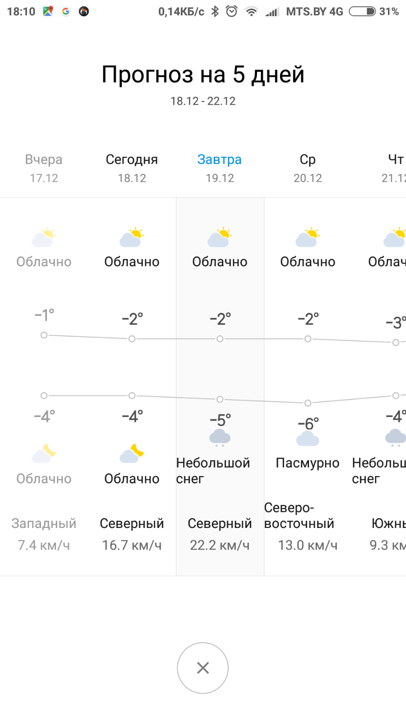Tap the Северный 22.2 км/ч wind text
This screenshot has width=406, height=722.
(x=220, y=534)
